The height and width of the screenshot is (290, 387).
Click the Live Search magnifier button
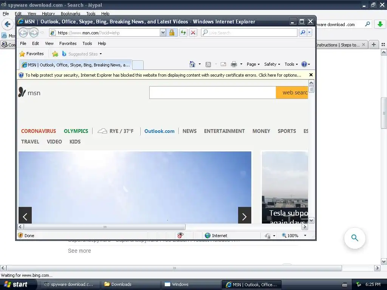(x=303, y=32)
